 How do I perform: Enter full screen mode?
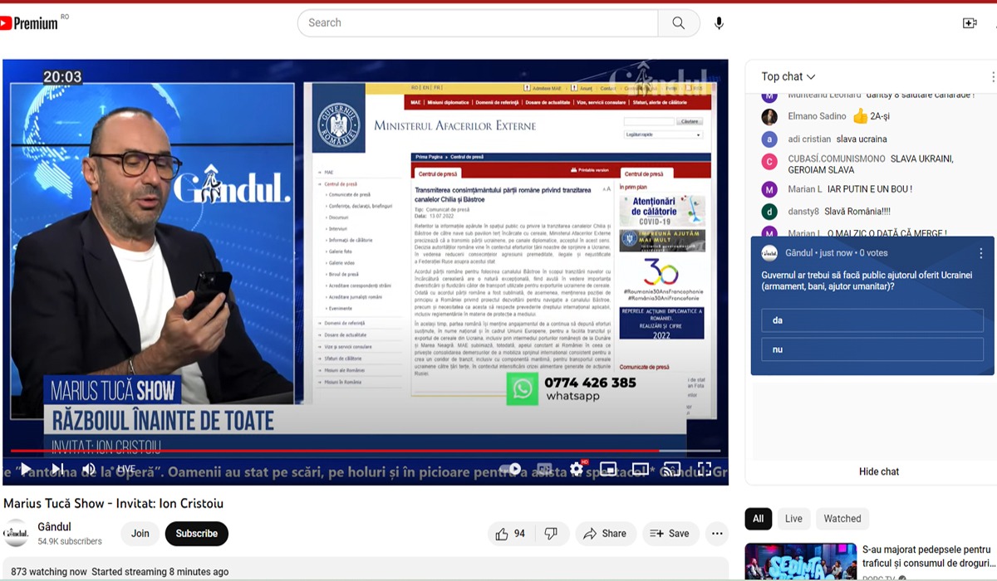coord(705,469)
